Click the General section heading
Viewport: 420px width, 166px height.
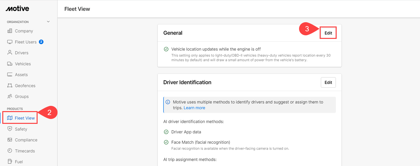(173, 33)
